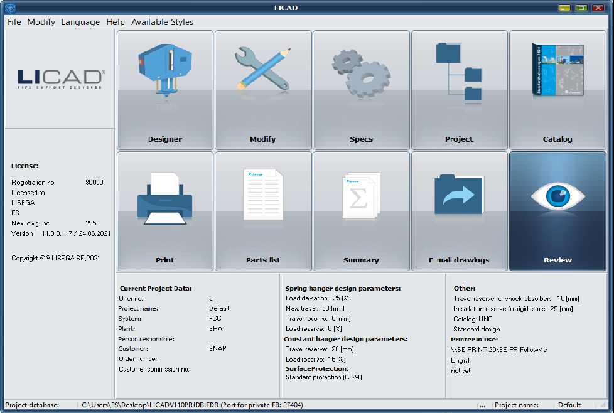Open the E-mail drawings folder tile
The image size is (614, 413).
[x=460, y=211]
